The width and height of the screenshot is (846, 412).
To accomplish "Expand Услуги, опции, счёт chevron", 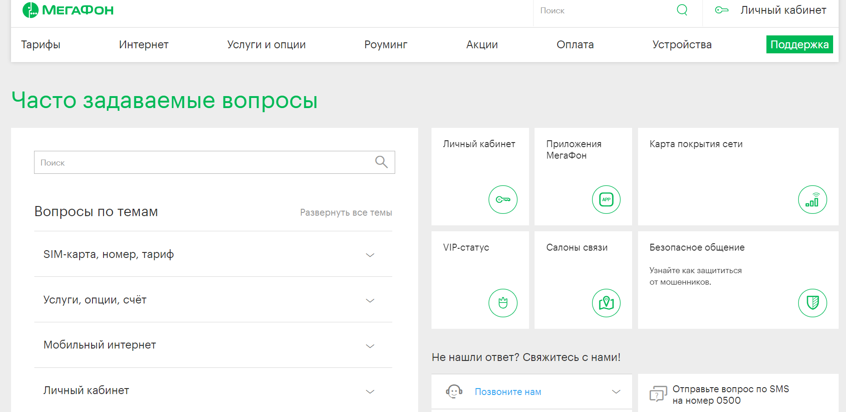I will [x=370, y=300].
